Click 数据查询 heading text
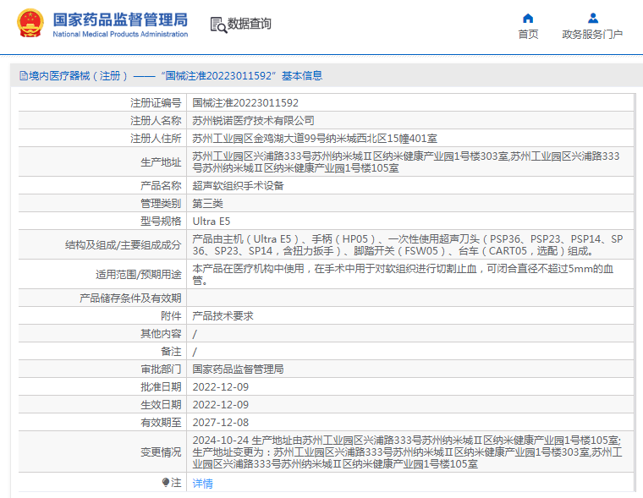643x498 pixels. pyautogui.click(x=250, y=24)
